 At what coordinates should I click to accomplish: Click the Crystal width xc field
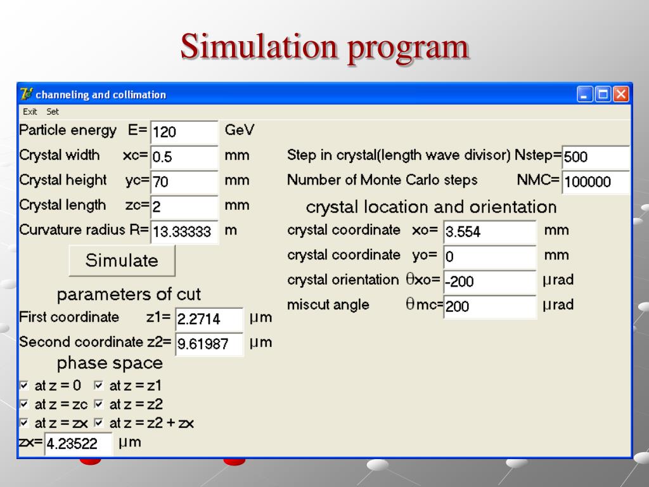(x=184, y=157)
